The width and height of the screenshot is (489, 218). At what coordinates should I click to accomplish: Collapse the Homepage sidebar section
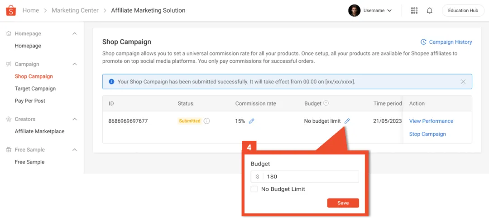[x=75, y=33]
